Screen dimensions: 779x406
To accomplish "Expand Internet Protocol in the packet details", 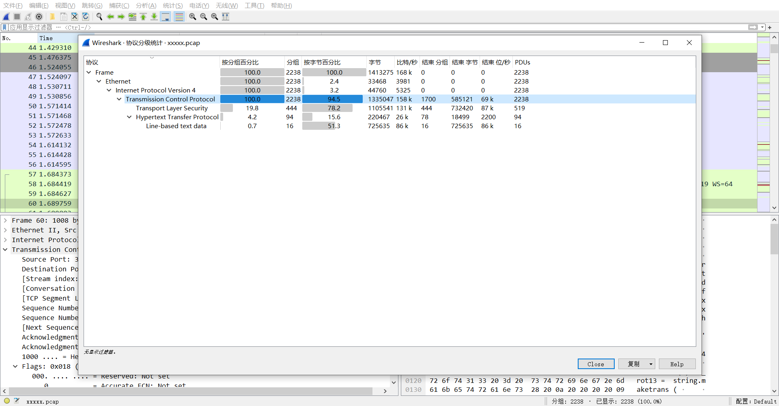I will pyautogui.click(x=5, y=240).
